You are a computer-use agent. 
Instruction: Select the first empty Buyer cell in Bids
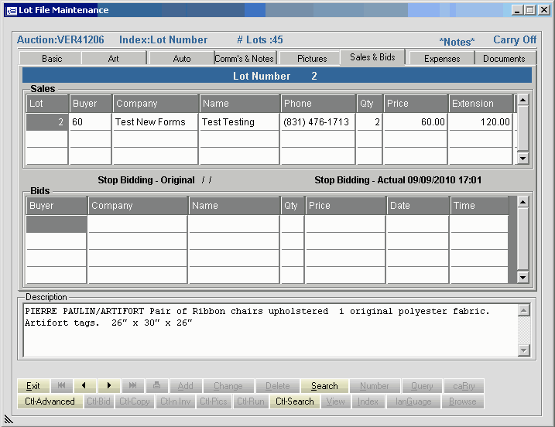57,224
